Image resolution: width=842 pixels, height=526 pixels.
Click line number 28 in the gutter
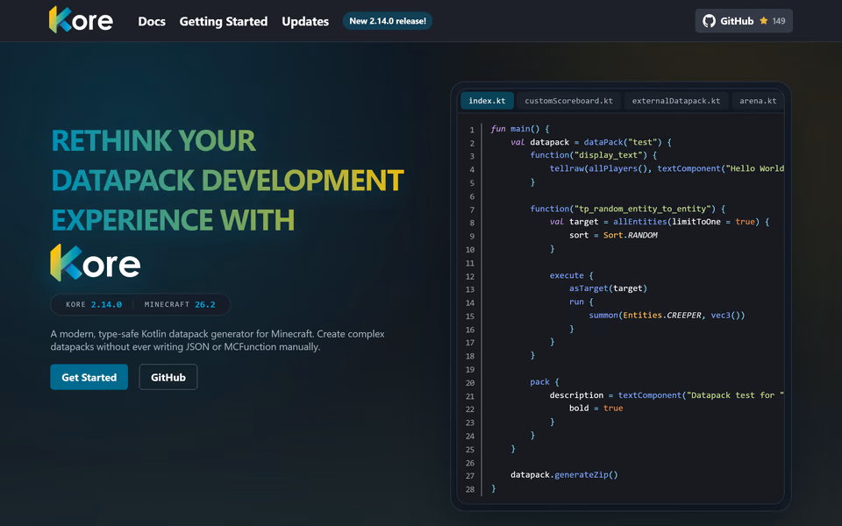pos(470,489)
